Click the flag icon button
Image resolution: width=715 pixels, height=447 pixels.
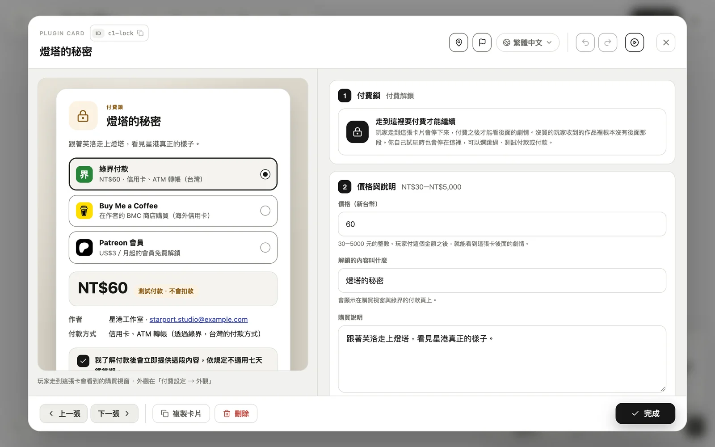click(482, 42)
